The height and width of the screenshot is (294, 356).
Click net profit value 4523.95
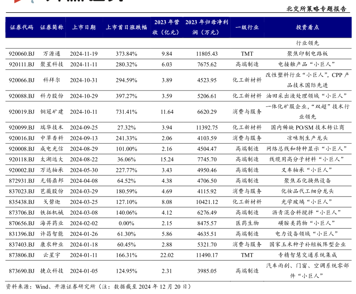pyautogui.click(x=207, y=80)
